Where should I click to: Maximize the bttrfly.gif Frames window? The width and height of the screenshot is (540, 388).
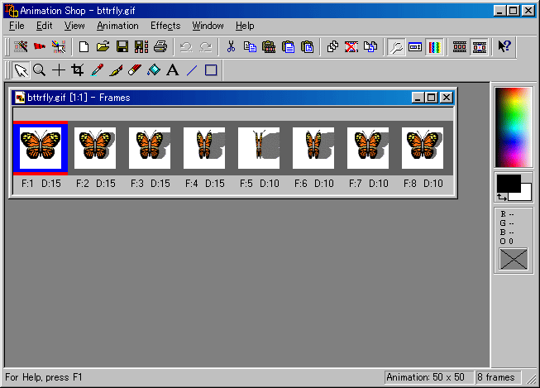click(x=432, y=98)
